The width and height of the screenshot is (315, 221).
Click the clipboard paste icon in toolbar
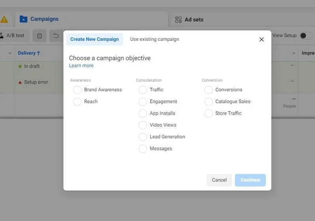coord(39,36)
